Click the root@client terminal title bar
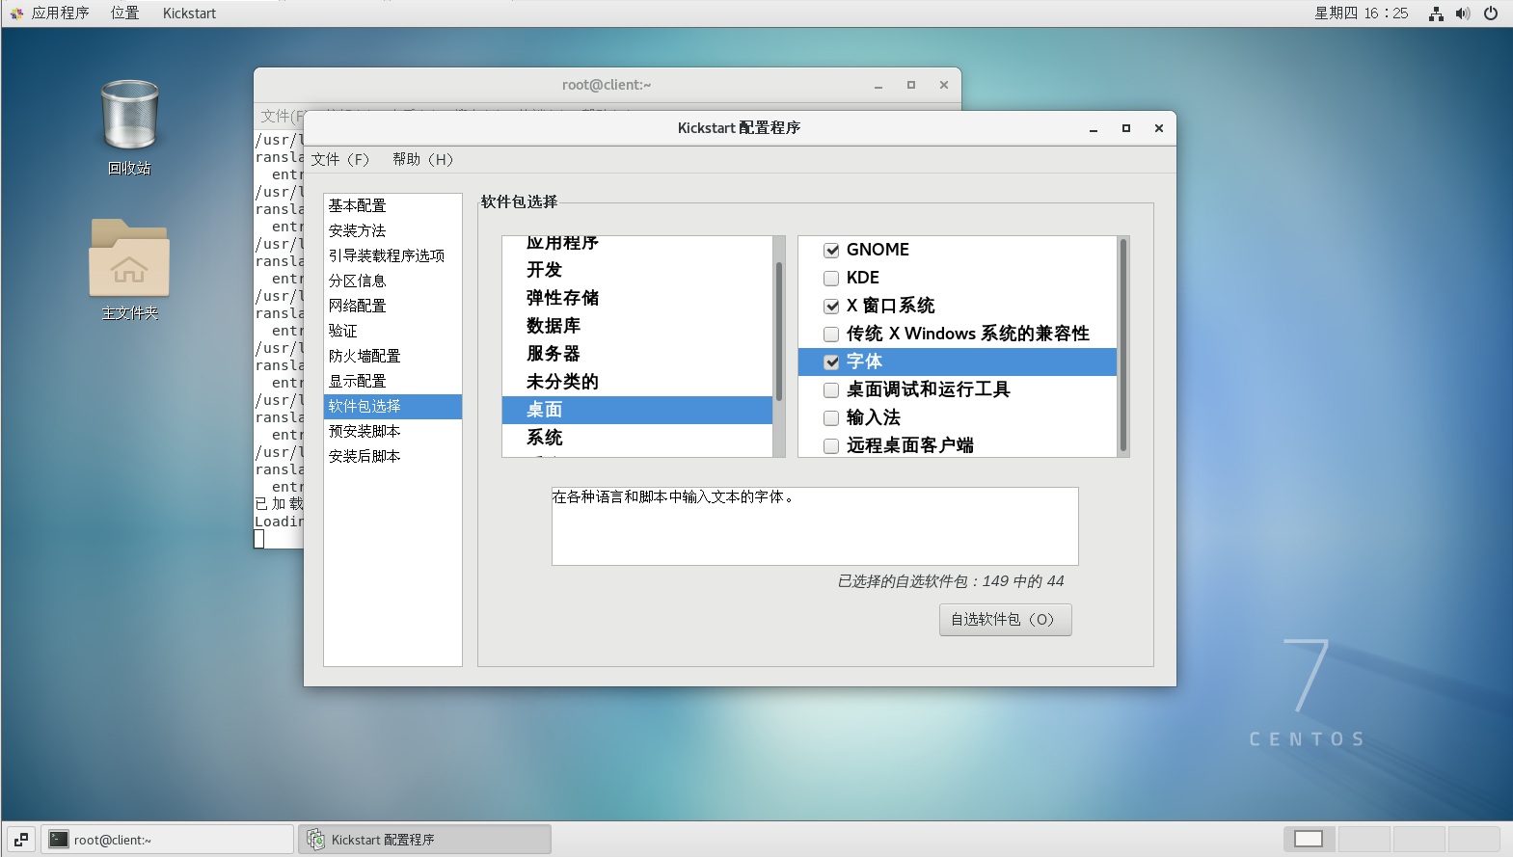Screen dimensions: 1513x857 pos(607,85)
